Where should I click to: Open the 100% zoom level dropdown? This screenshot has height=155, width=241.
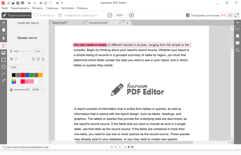[120, 15]
